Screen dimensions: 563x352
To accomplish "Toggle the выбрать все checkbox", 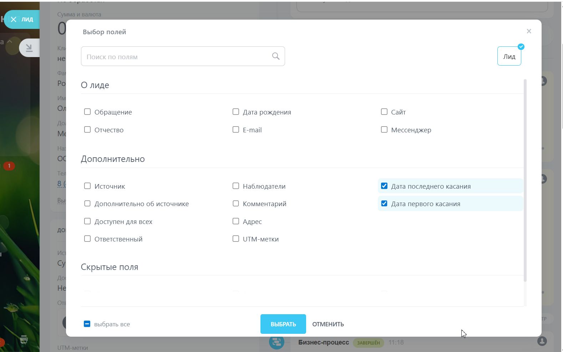I will [87, 324].
